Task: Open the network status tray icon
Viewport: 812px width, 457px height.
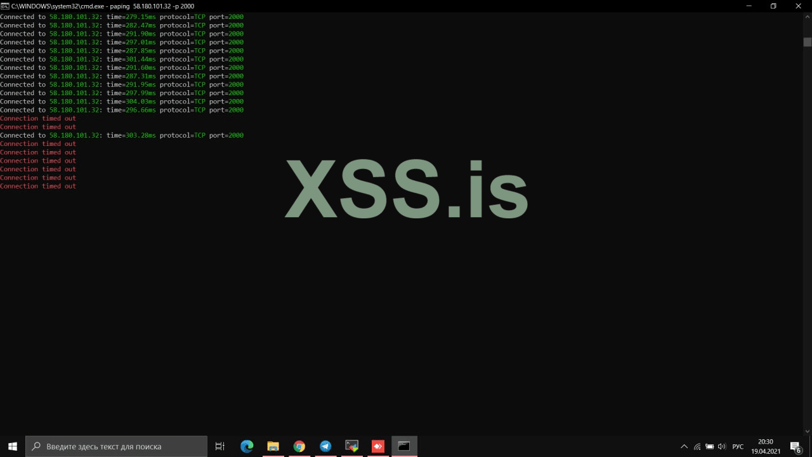Action: pyautogui.click(x=697, y=447)
